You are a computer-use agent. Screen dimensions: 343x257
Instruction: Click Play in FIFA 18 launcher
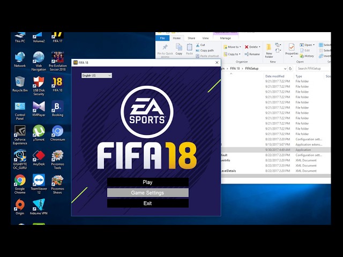coord(148,182)
